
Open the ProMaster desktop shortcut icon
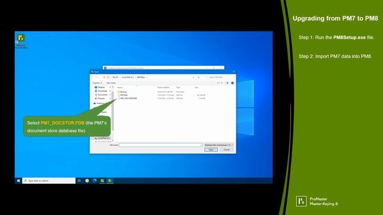21,38
